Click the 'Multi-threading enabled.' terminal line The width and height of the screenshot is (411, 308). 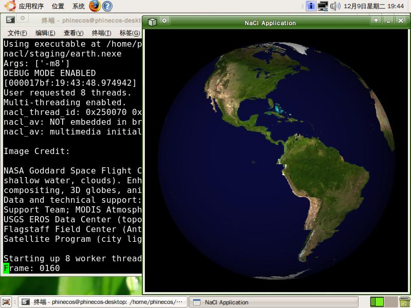65,102
